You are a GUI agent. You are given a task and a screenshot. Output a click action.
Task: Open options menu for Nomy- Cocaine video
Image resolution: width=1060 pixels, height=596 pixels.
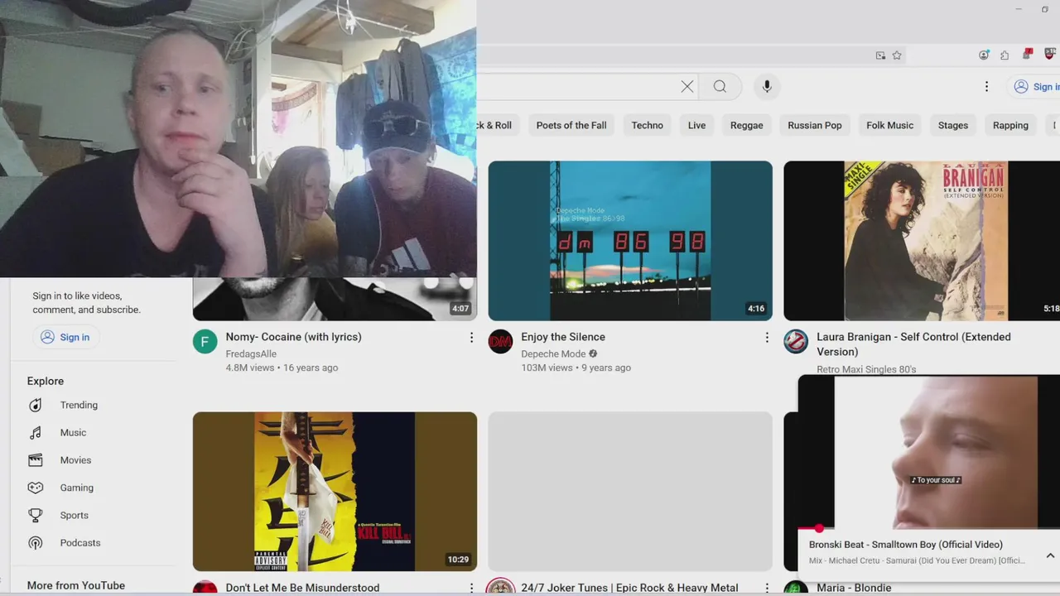(471, 338)
